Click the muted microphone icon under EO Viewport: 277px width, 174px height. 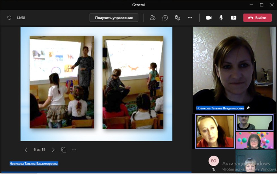coord(214,170)
